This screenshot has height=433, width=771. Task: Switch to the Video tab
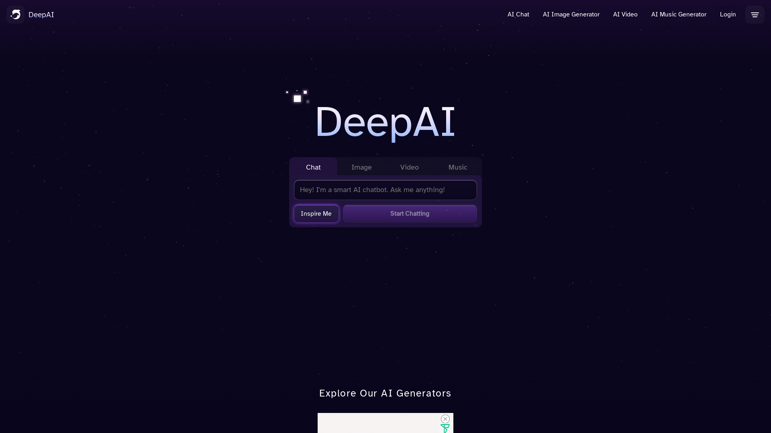[409, 167]
